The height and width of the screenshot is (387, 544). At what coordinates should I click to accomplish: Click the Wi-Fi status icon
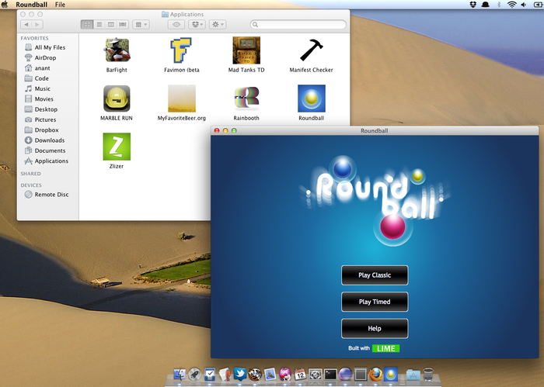pos(511,5)
